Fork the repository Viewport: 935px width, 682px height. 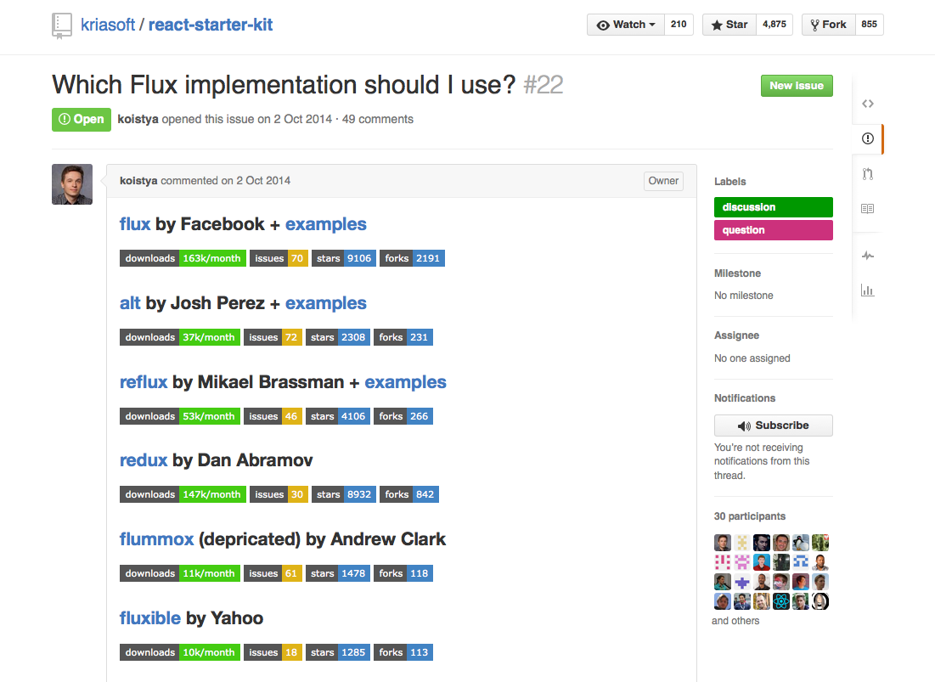tap(829, 25)
